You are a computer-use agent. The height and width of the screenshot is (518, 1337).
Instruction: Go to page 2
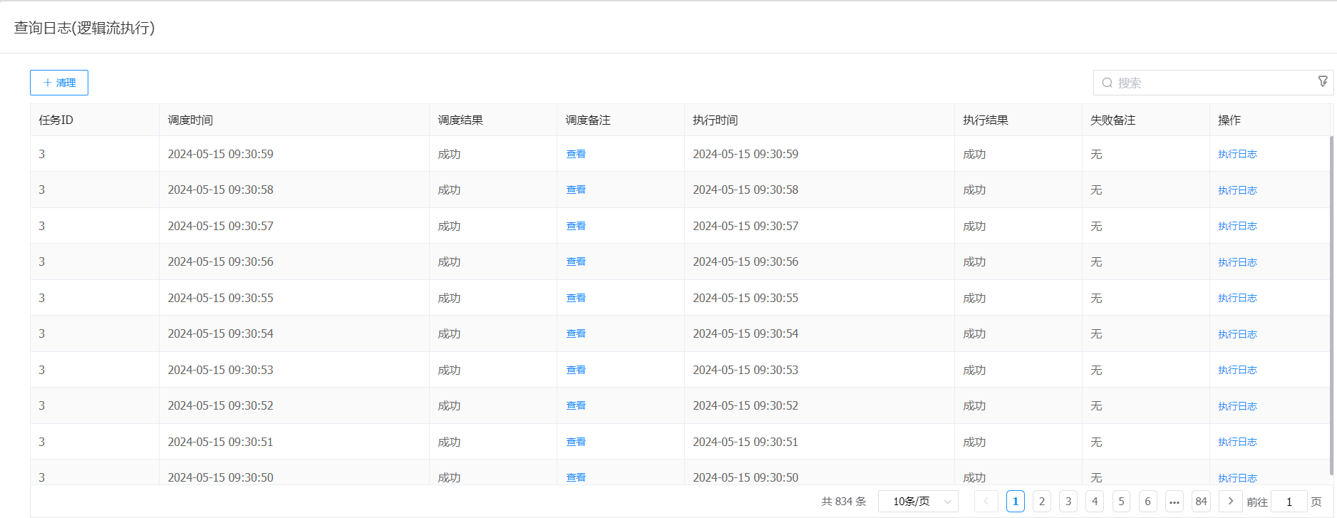click(x=1041, y=502)
